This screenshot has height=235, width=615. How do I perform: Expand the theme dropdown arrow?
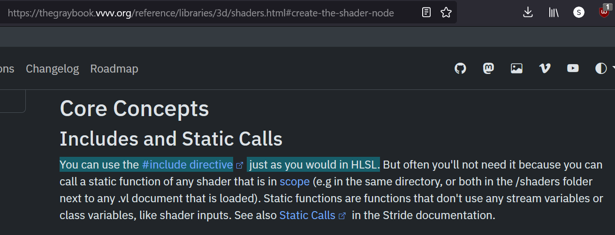click(613, 69)
